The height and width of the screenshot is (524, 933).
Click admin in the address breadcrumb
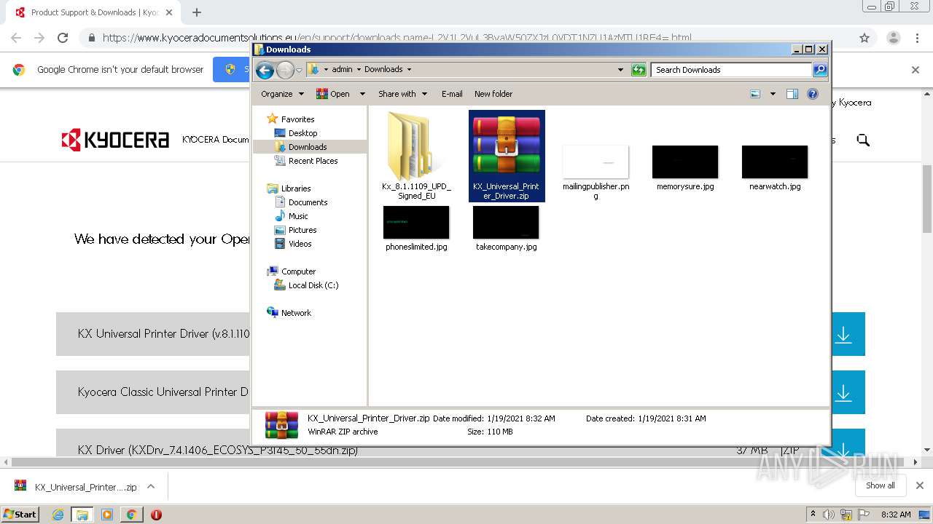(x=342, y=70)
